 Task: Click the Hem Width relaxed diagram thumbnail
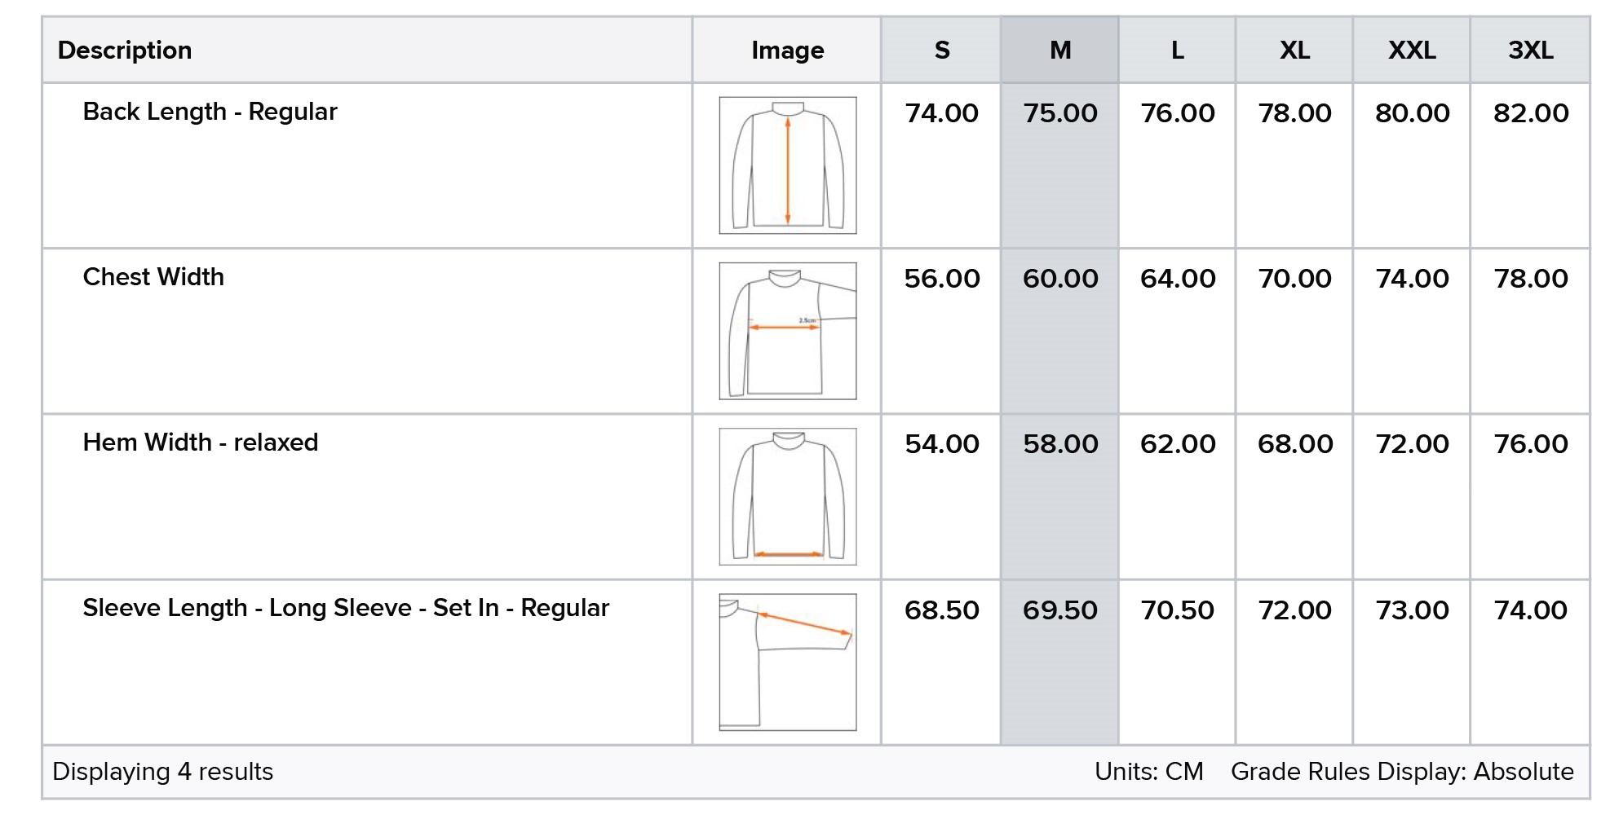coord(787,496)
